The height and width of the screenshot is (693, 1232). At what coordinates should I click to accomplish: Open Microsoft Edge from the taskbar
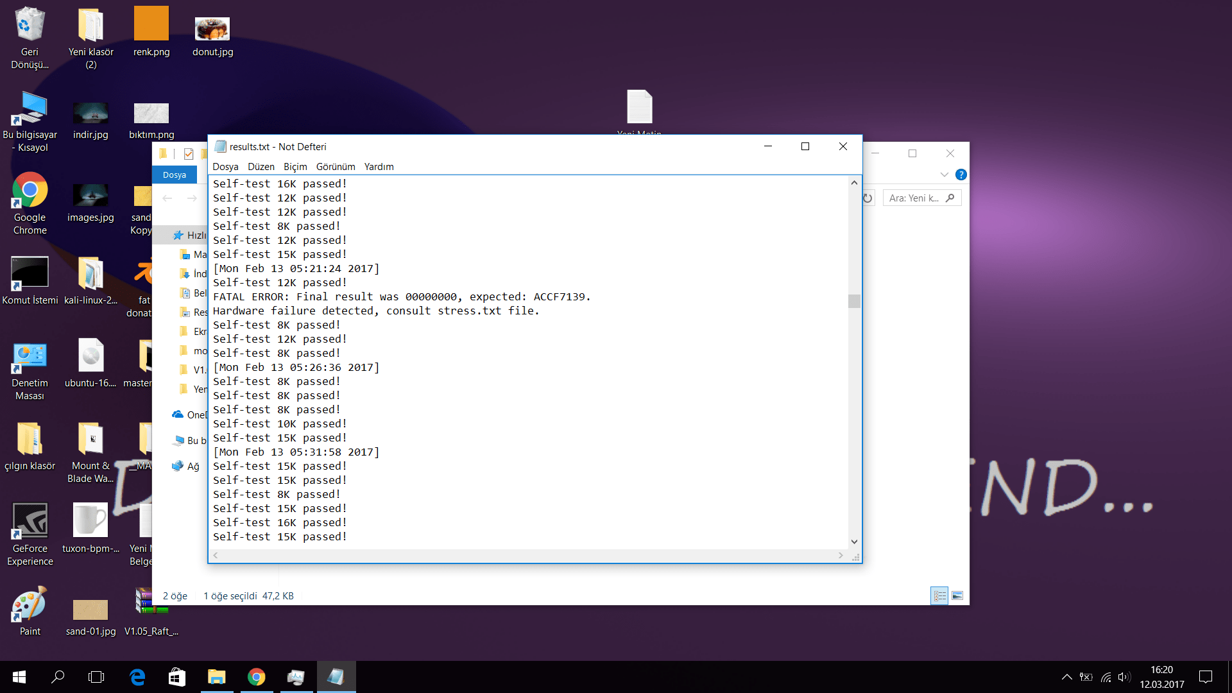tap(137, 677)
